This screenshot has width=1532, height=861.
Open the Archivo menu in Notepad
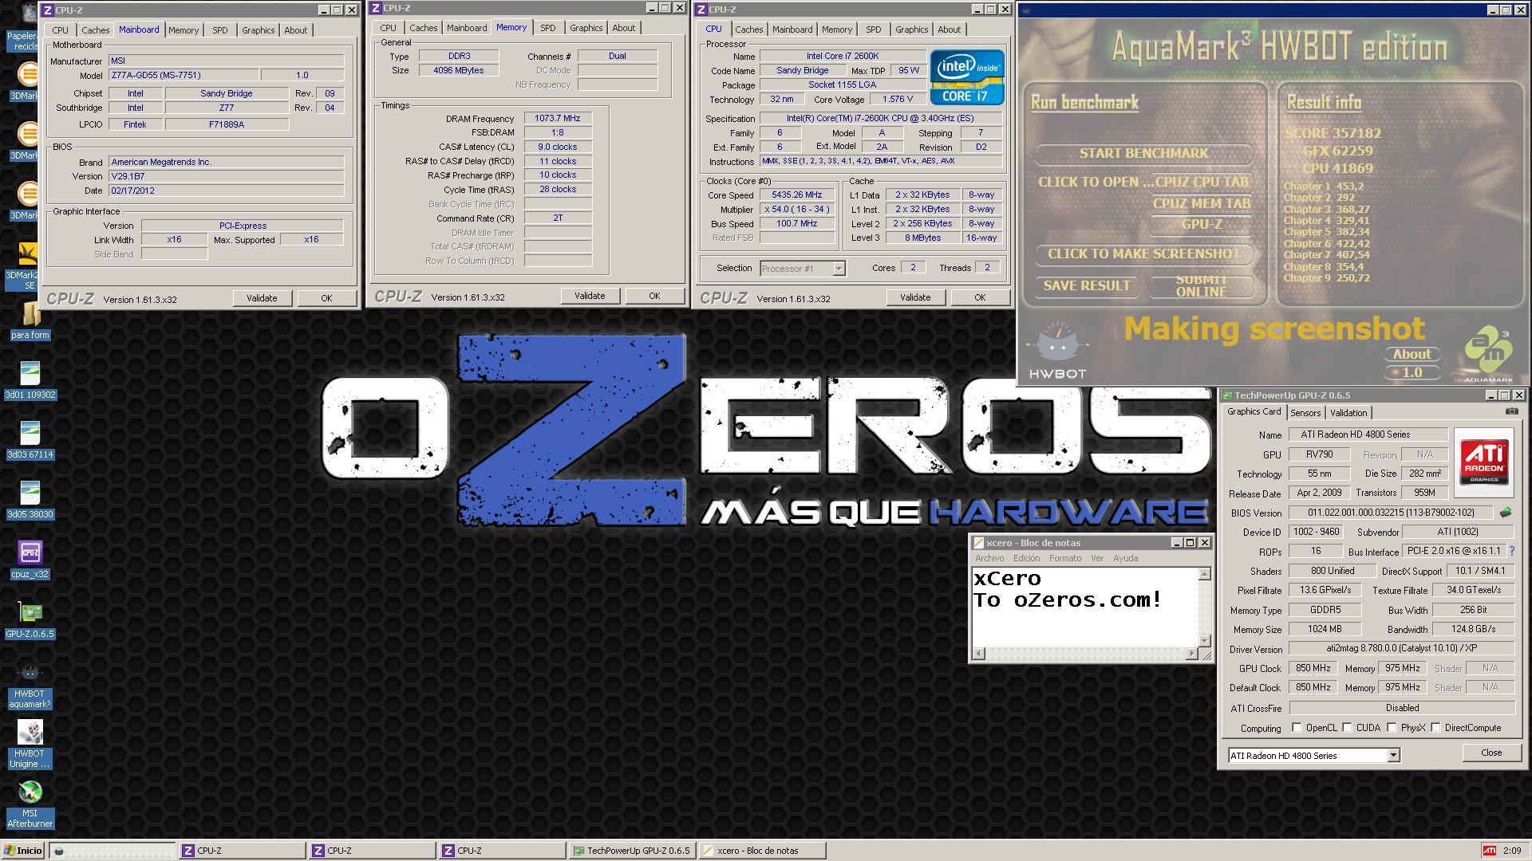pos(989,558)
